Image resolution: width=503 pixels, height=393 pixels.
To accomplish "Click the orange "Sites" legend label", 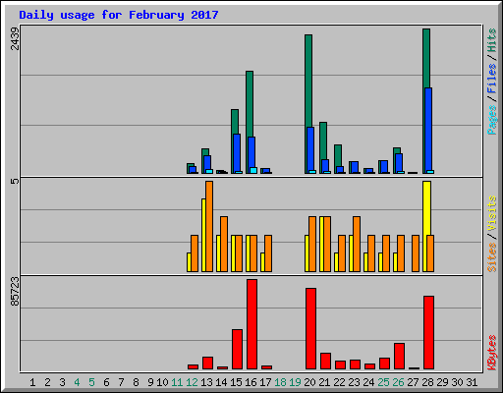I will (492, 257).
